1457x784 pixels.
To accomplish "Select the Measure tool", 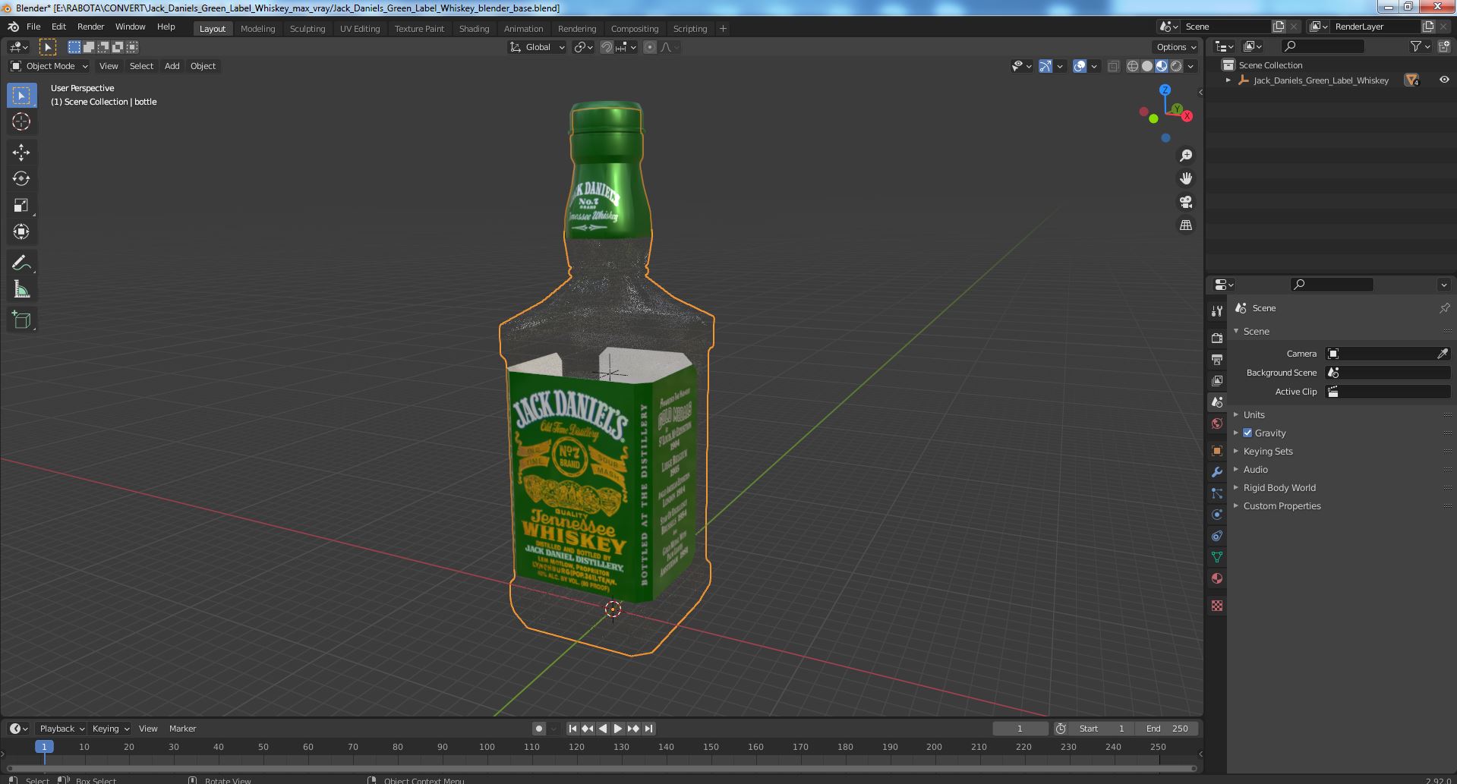I will [x=21, y=290].
